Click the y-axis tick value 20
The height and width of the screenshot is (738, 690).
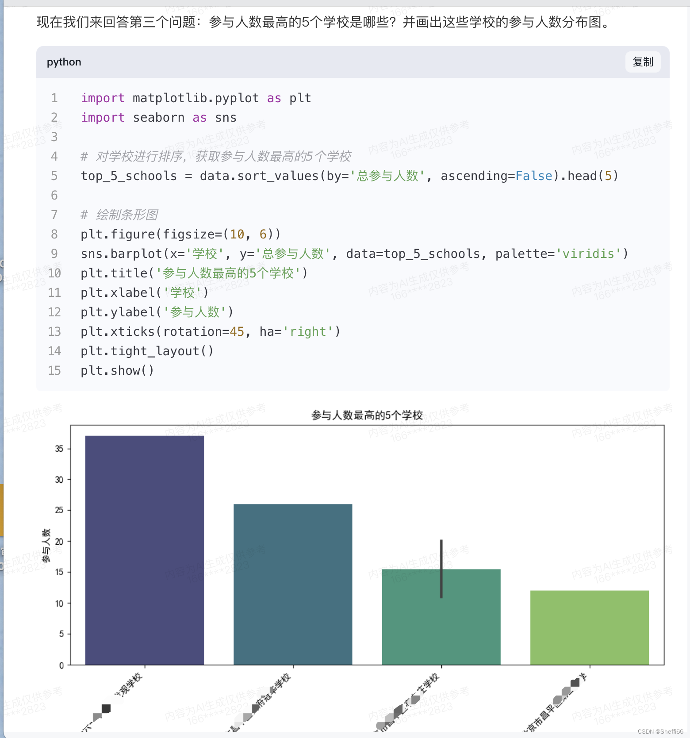(x=59, y=541)
